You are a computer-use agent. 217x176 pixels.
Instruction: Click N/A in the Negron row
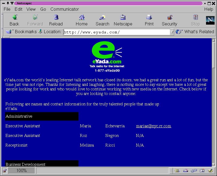click(x=140, y=136)
